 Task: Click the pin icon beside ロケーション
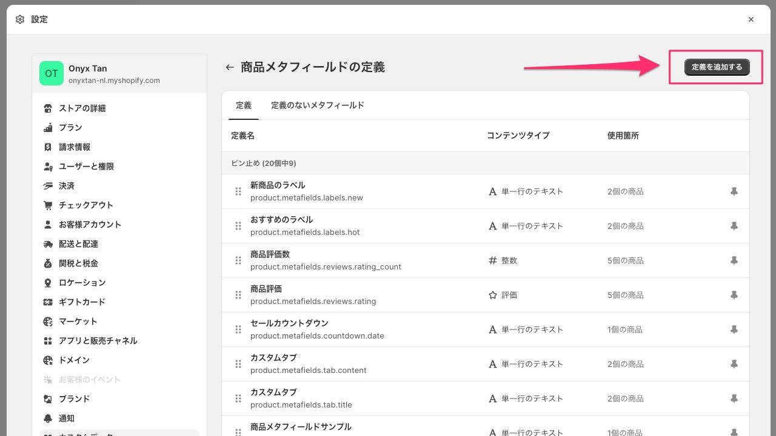pyautogui.click(x=48, y=283)
